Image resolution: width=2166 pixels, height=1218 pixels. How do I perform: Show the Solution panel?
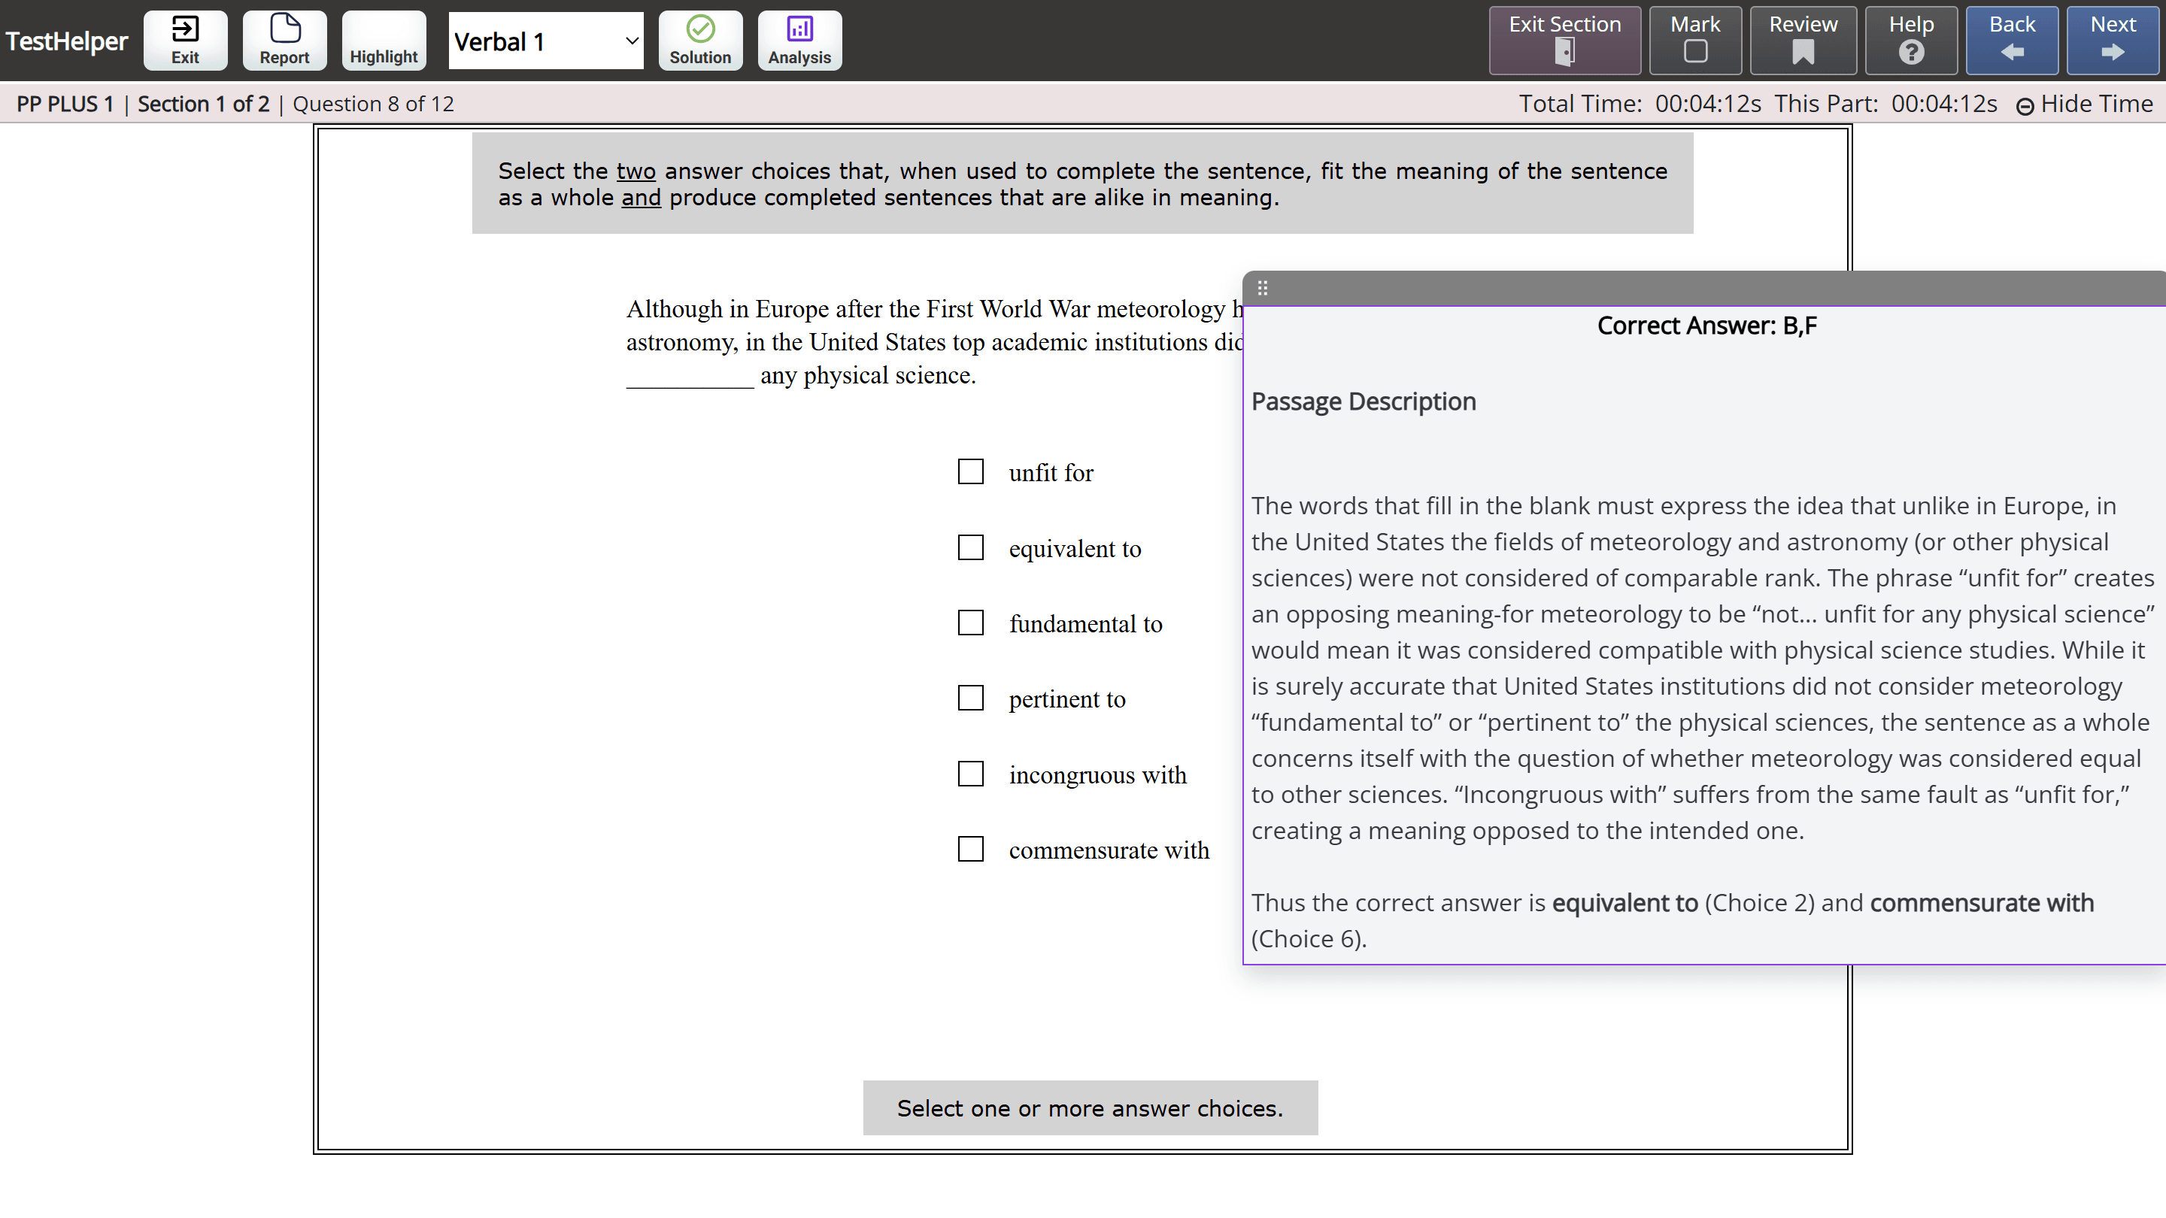tap(699, 41)
